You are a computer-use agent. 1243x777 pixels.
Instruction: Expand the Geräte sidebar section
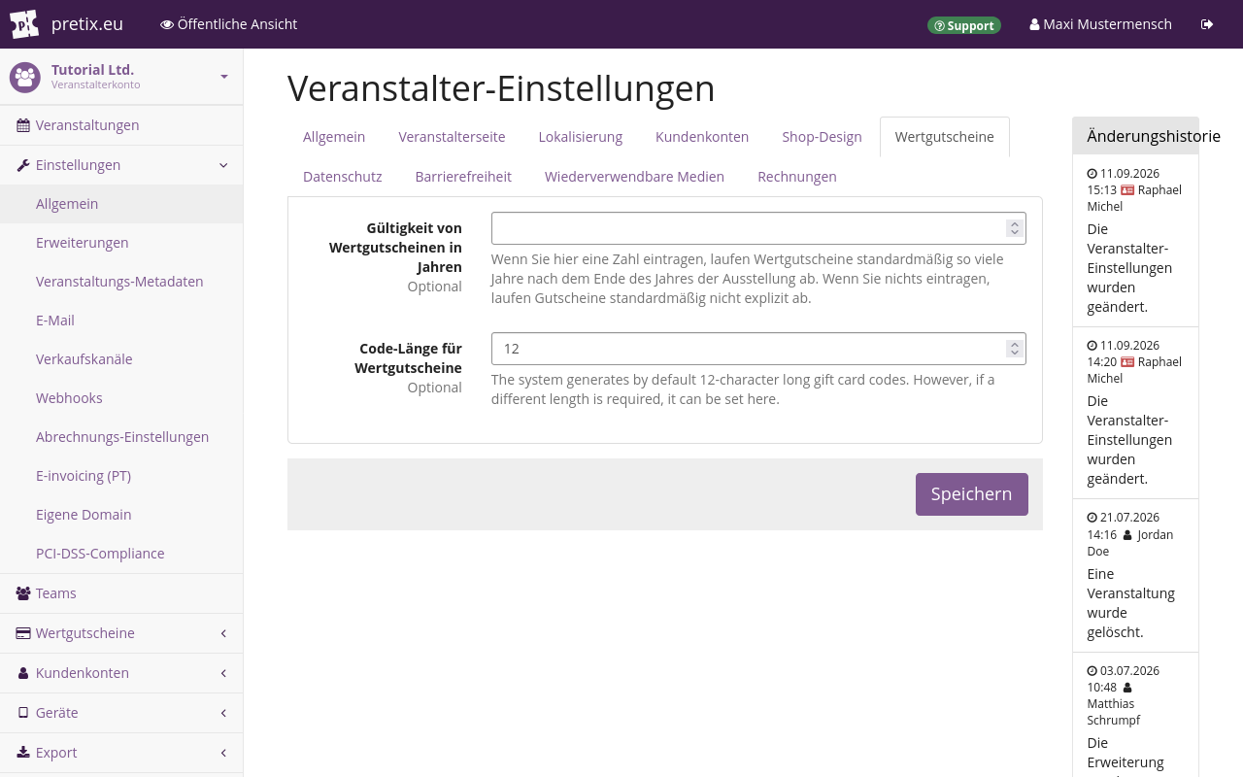pos(223,713)
